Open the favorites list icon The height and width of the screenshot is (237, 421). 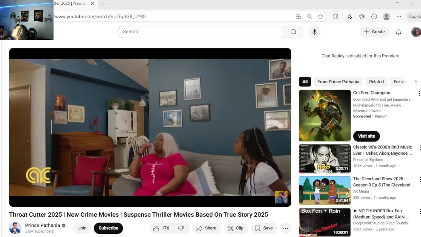pyautogui.click(x=362, y=16)
